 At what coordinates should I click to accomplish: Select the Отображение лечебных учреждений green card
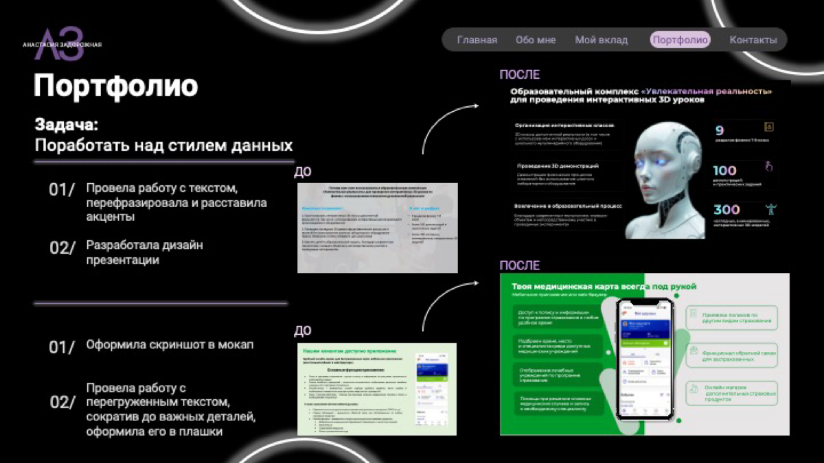click(x=558, y=373)
